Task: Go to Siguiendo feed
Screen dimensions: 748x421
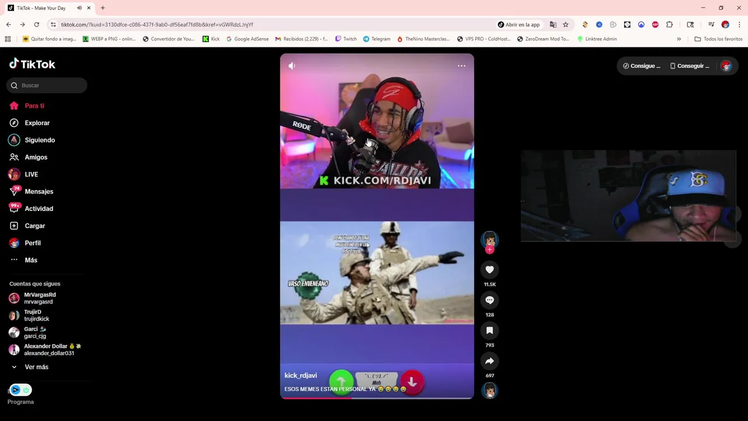Action: (x=32, y=140)
